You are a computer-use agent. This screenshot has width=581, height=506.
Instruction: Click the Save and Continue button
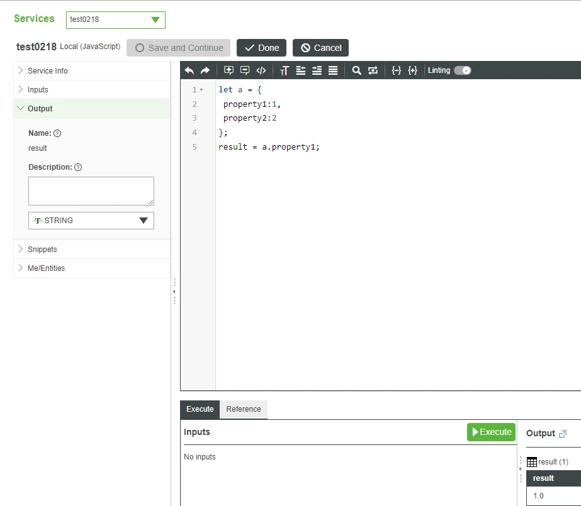[x=178, y=48]
